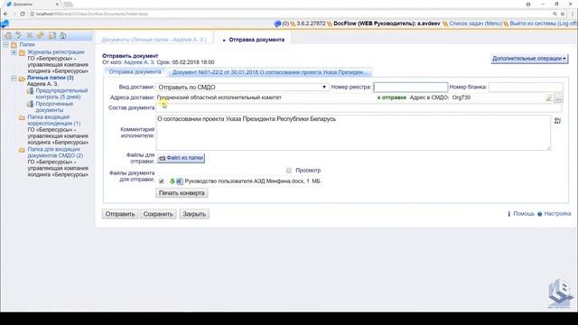Reload the page with the browser refresh icon
This screenshot has width=578, height=325.
click(22, 14)
